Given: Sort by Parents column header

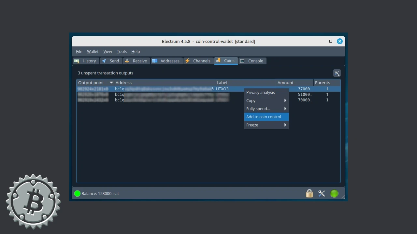Looking at the screenshot, I should tap(327, 83).
